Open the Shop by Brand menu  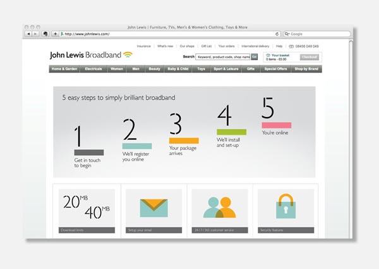pyautogui.click(x=306, y=69)
